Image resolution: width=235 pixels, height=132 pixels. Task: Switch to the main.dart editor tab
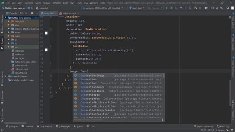49,13
